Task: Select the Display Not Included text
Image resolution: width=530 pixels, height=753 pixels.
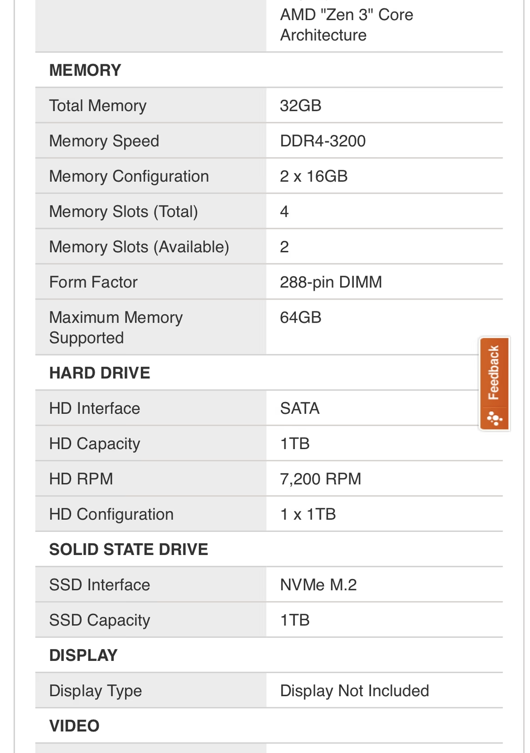Action: (x=354, y=690)
